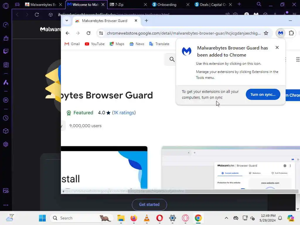Viewport: 300px width, 225px height.
Task: Open File Explorer from taskbar
Action: (x=121, y=218)
